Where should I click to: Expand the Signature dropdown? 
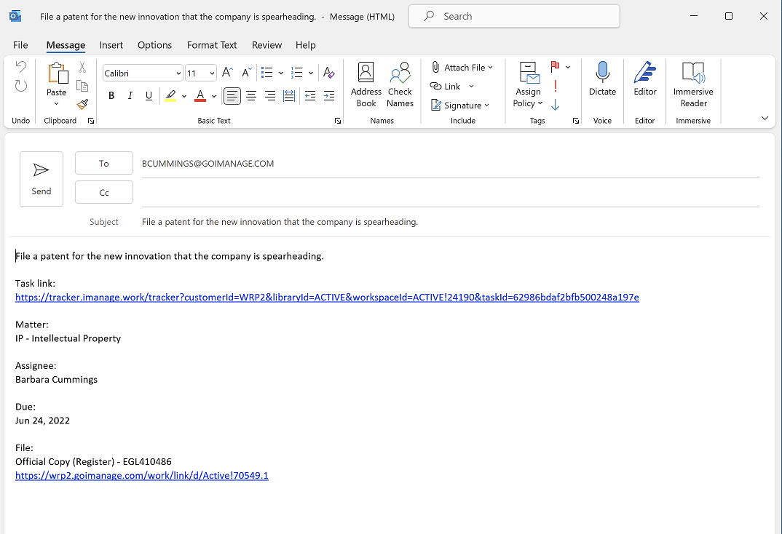point(486,105)
